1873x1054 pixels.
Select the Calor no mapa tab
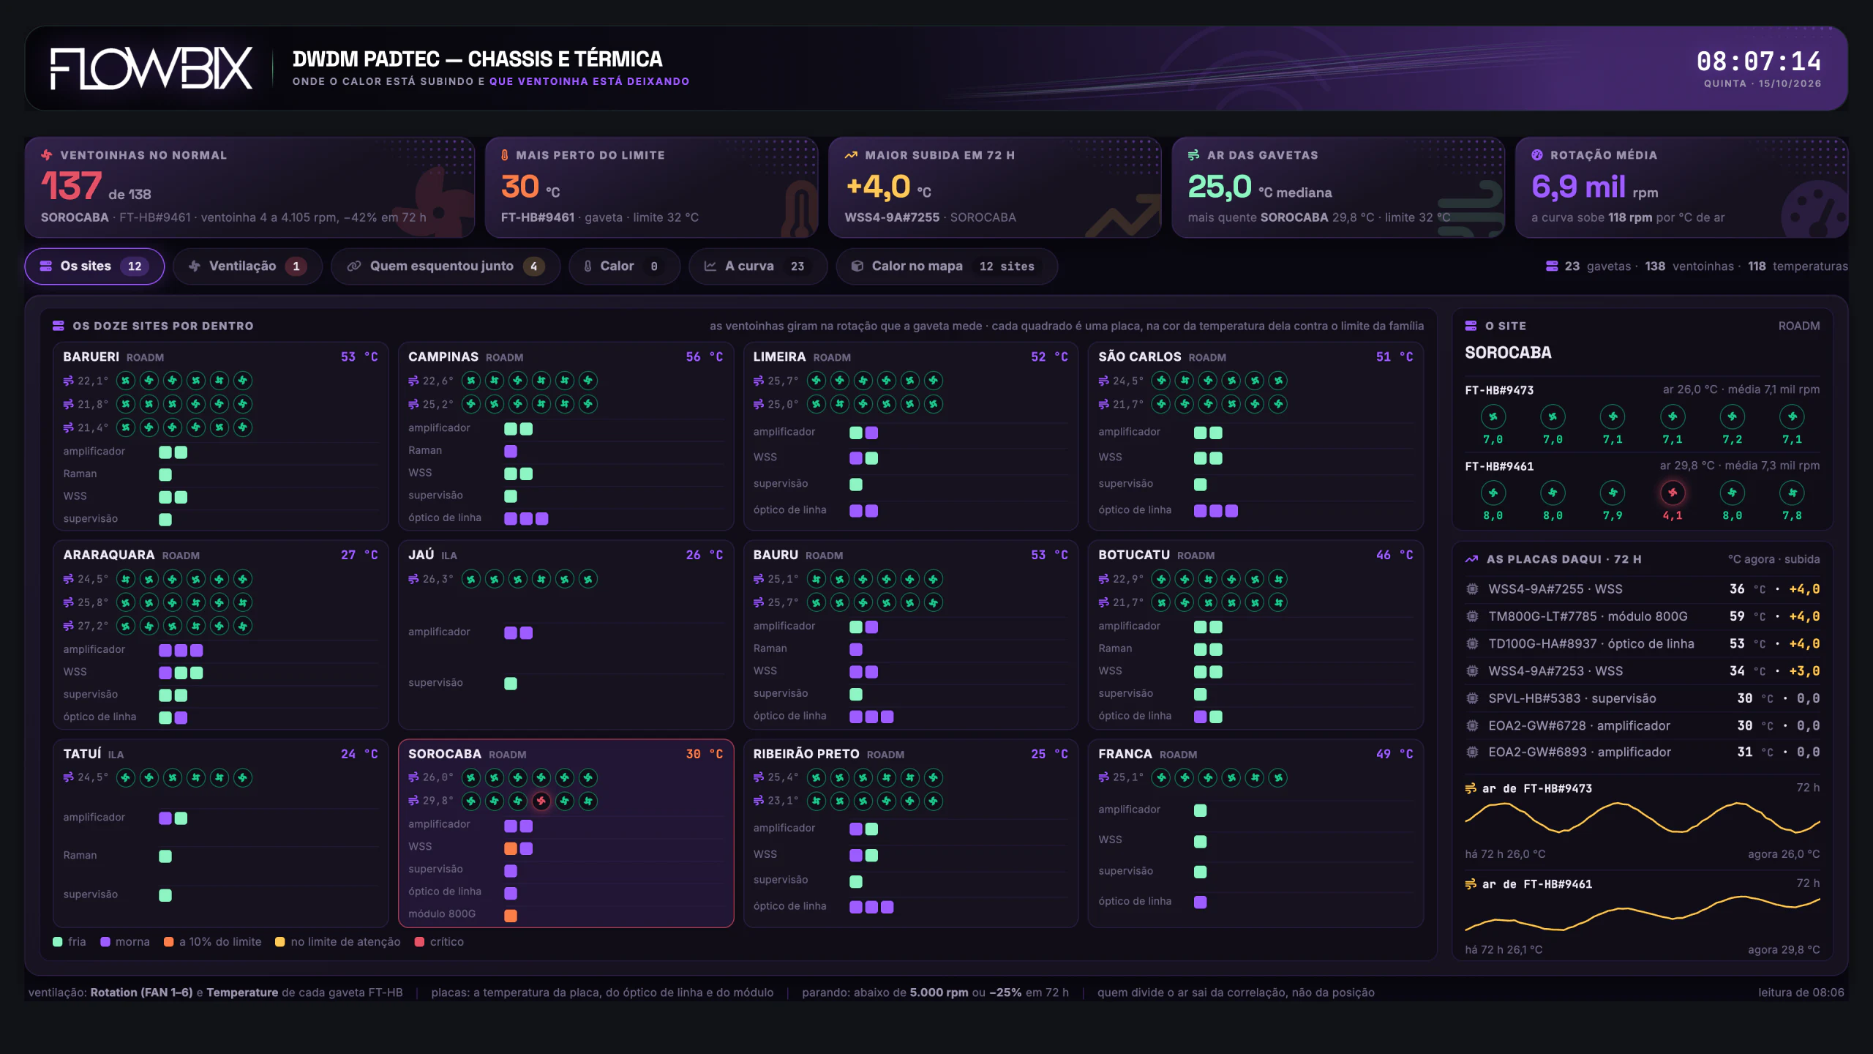[x=947, y=266]
